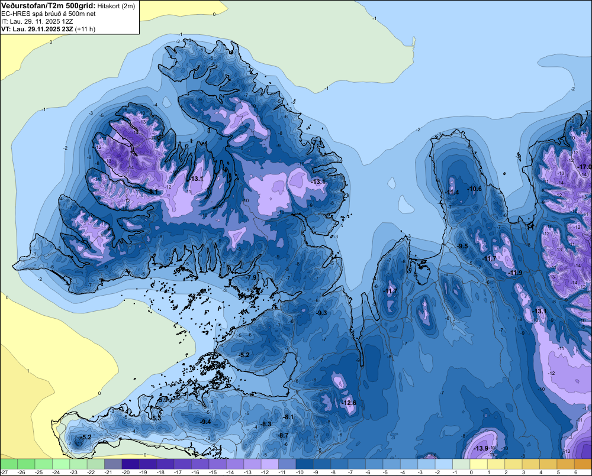592x476 pixels.
Task: Click the '-5.9' temperature value
Action: coord(163,399)
